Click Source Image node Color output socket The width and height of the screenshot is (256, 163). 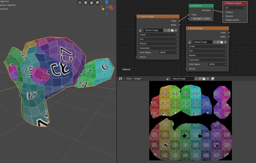[x=180, y=21]
